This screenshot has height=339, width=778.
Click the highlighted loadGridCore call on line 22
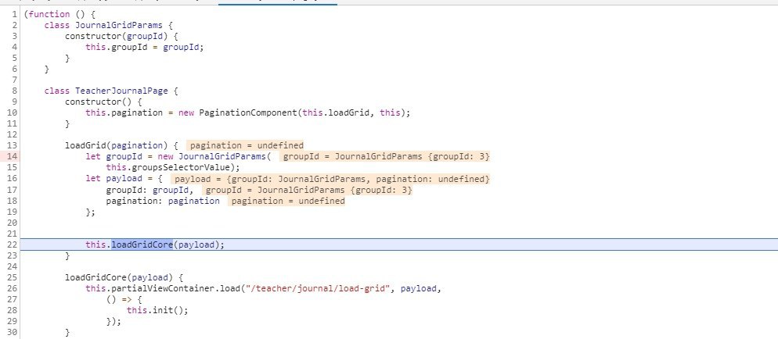(142, 244)
